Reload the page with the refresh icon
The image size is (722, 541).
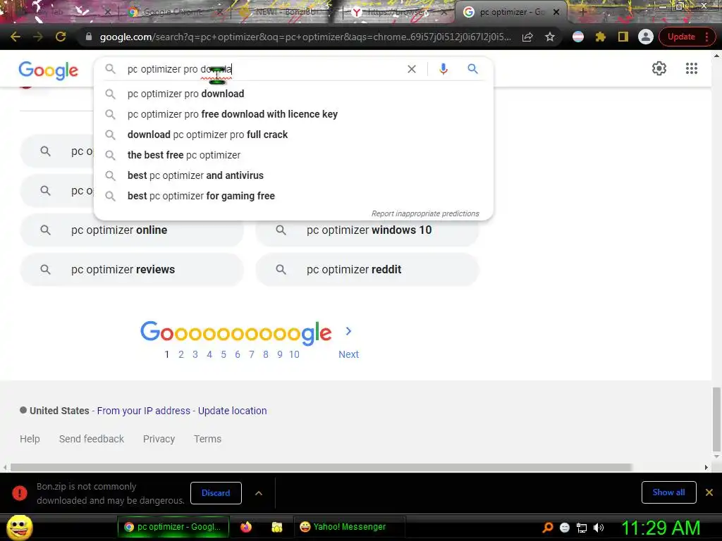pos(61,37)
